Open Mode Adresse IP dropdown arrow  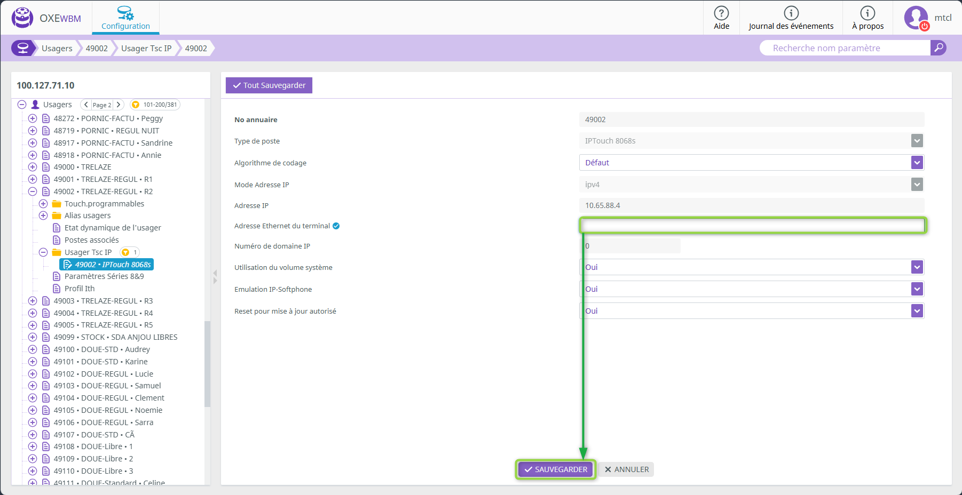click(917, 185)
